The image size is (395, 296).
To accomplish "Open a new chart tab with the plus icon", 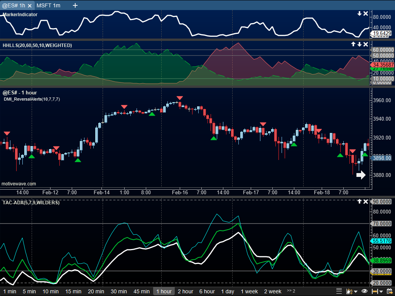I will pyautogui.click(x=75, y=5).
